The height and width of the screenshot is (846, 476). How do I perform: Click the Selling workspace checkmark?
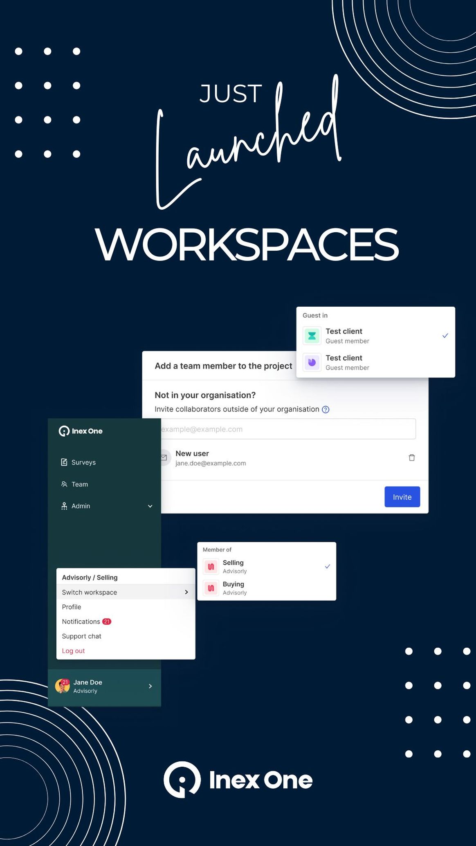tap(327, 566)
